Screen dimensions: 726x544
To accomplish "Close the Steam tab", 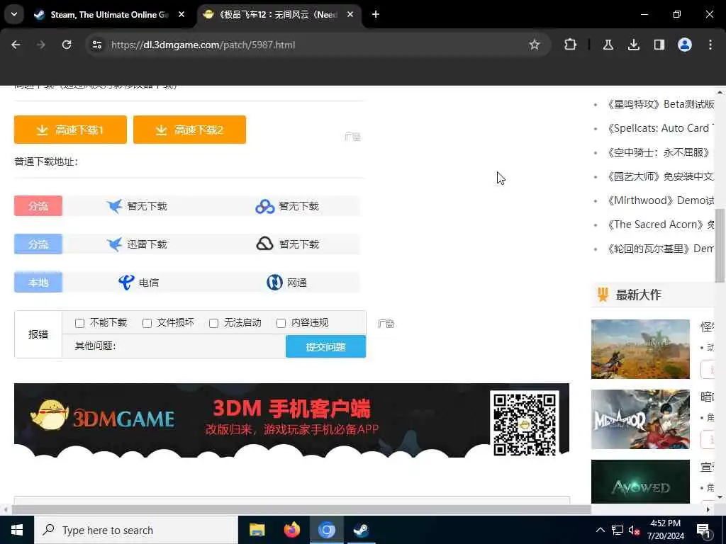I will (181, 15).
